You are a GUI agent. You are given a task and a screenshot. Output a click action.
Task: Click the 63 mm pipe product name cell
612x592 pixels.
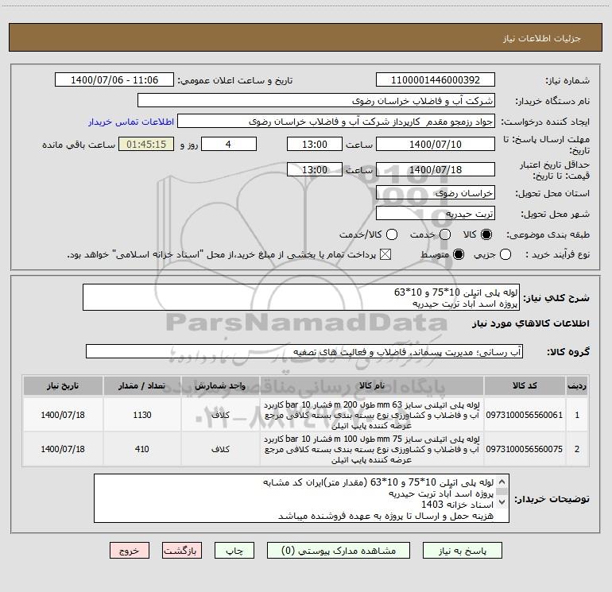coord(372,415)
